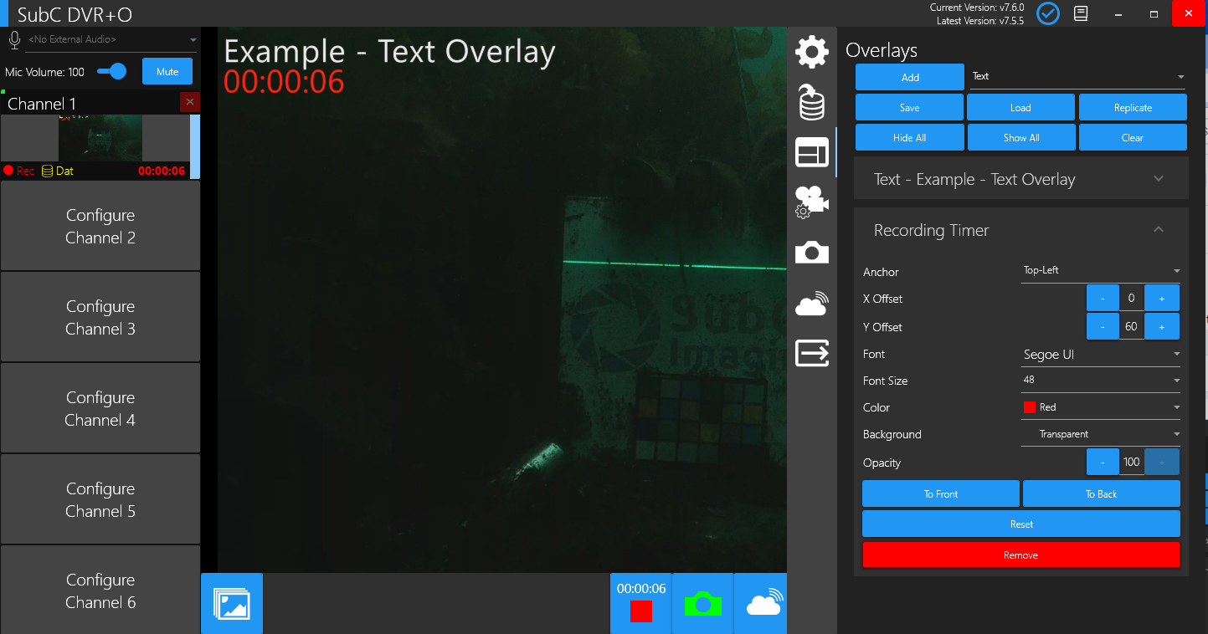
Task: Take a snapshot with green camera button
Action: click(x=702, y=603)
